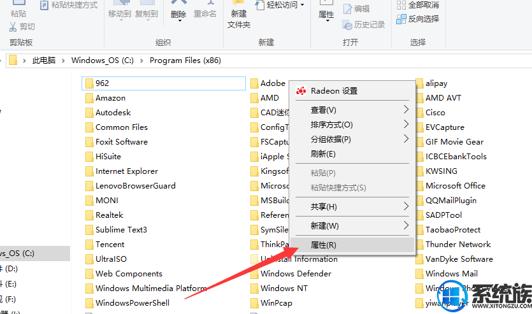The width and height of the screenshot is (532, 314).
Task: Choose 刷新(E) in the context menu
Action: pos(352,154)
